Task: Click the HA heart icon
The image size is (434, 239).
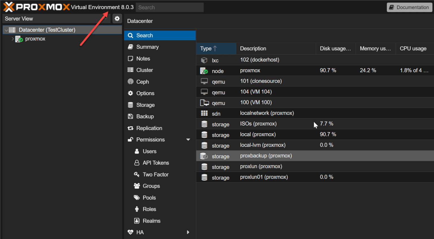Action: pyautogui.click(x=130, y=232)
